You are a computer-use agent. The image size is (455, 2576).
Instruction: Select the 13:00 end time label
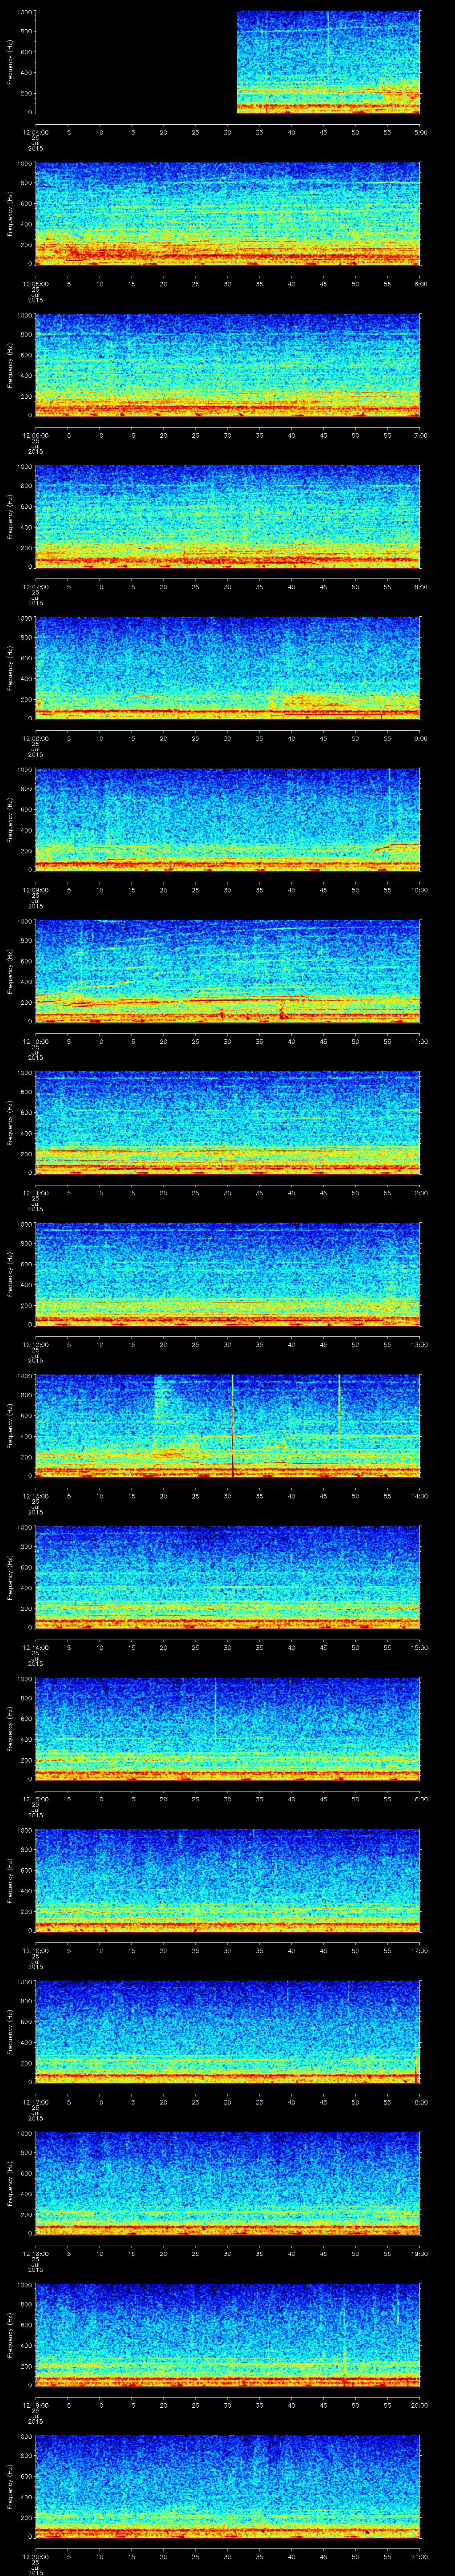pos(420,1344)
